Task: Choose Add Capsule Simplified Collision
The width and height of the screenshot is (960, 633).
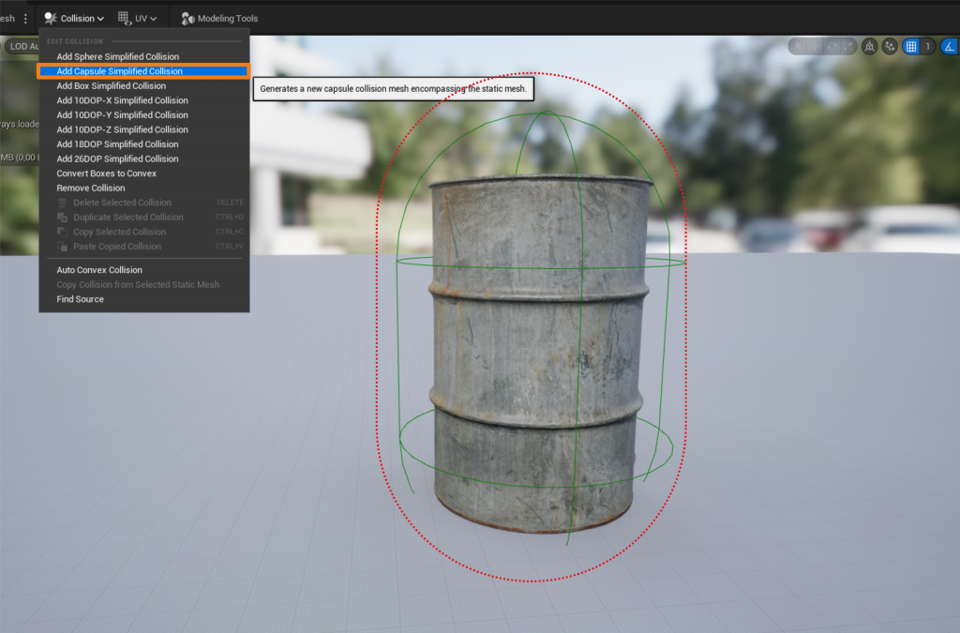Action: point(143,71)
